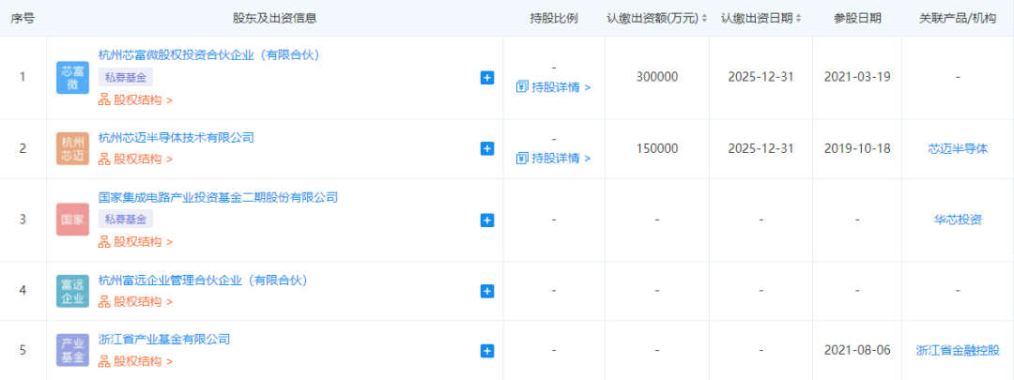Click the 参股日期 column header
The width and height of the screenshot is (1014, 380).
(857, 18)
